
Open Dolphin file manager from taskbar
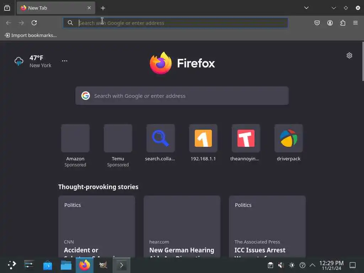pyautogui.click(x=66, y=265)
